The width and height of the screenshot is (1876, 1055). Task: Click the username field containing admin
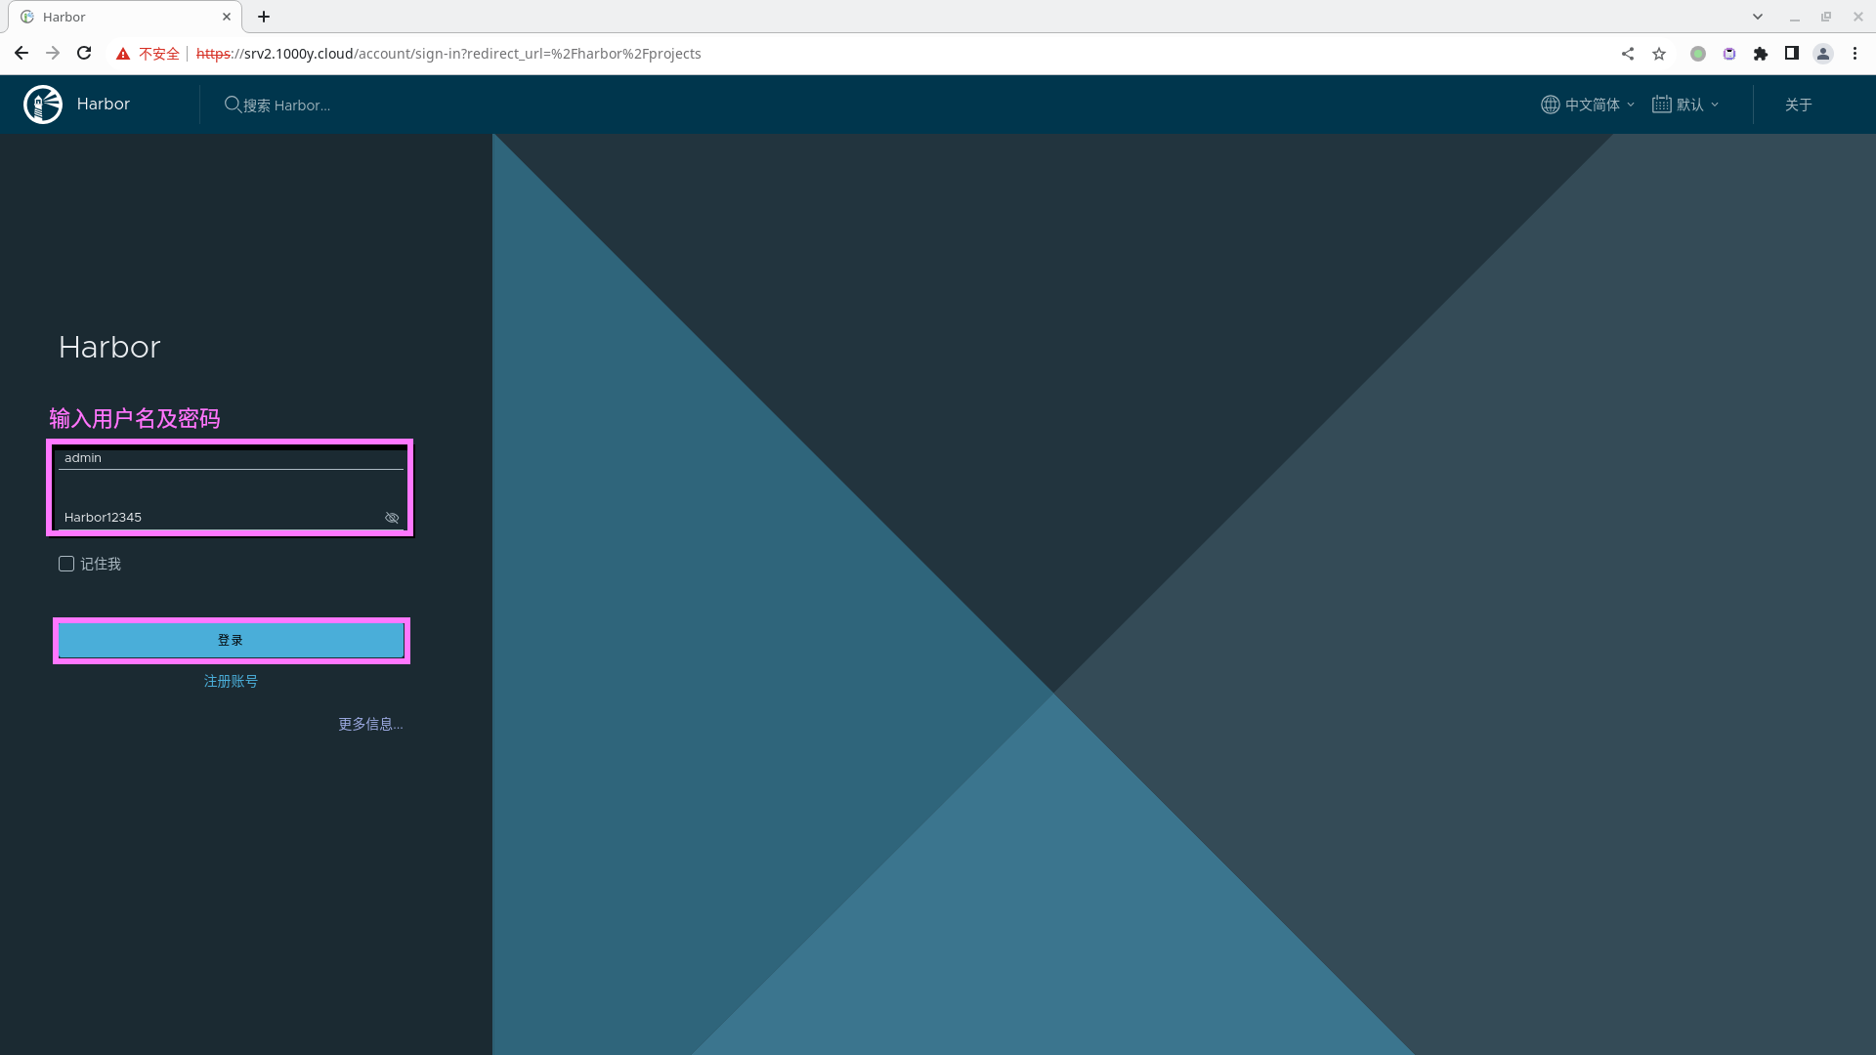click(x=231, y=458)
